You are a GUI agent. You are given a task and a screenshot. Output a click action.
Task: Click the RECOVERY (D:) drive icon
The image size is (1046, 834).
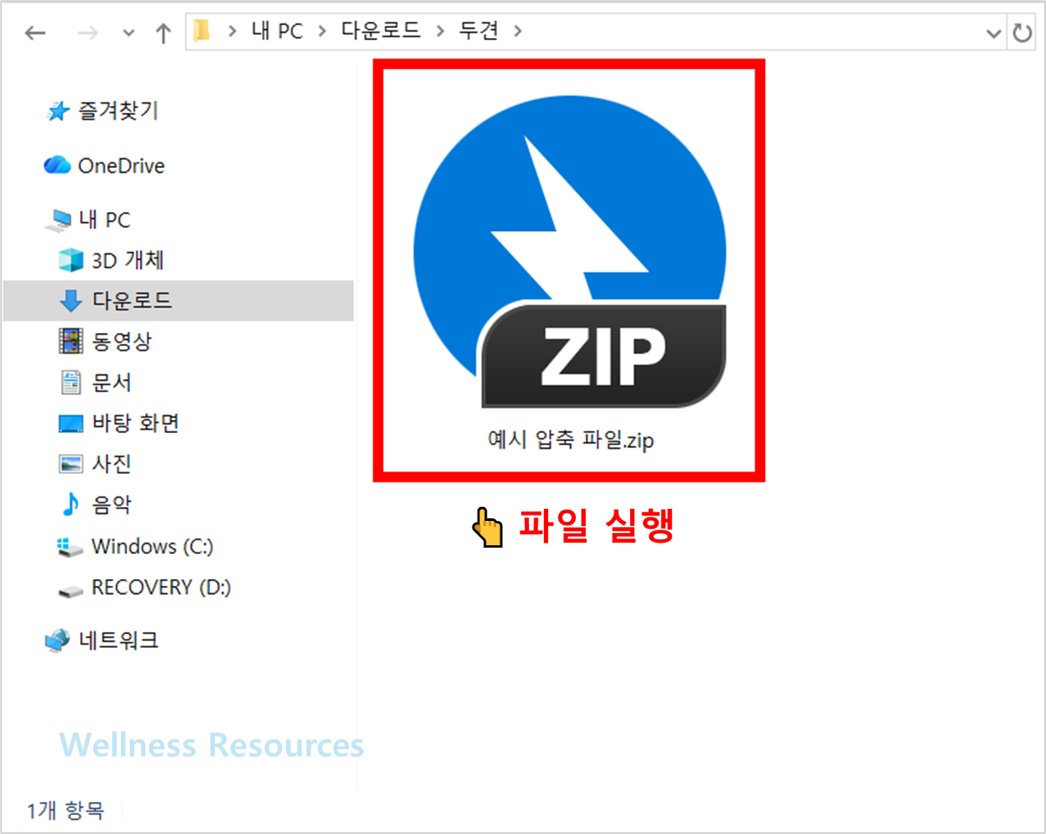(x=70, y=590)
